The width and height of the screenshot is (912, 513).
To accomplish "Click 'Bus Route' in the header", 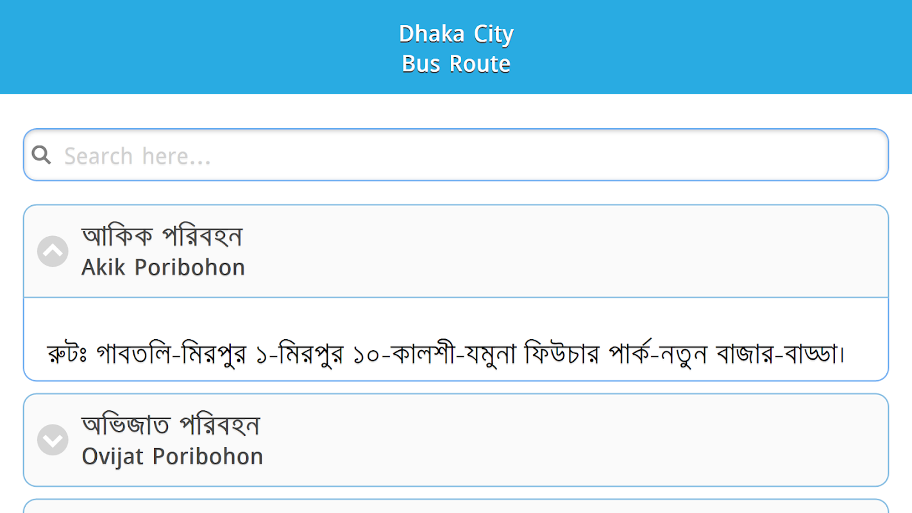I will [x=456, y=63].
